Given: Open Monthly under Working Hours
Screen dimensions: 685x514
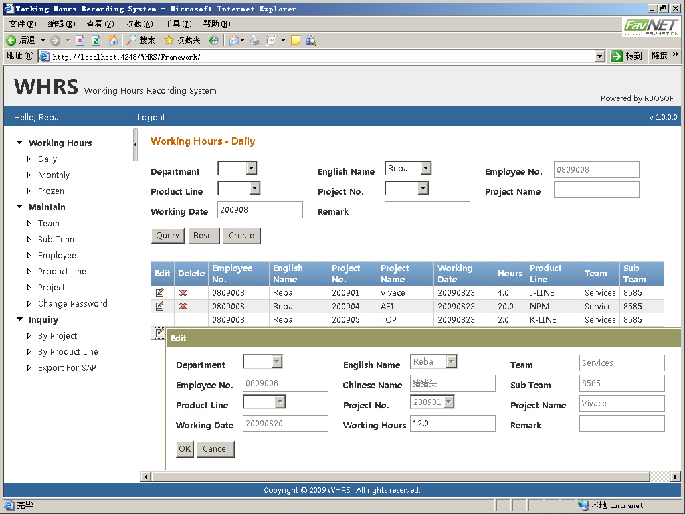Looking at the screenshot, I should (54, 175).
